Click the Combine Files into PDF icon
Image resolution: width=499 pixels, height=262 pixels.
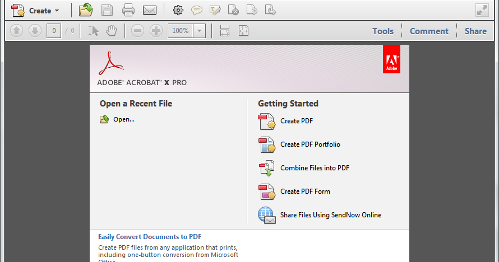[x=267, y=169]
